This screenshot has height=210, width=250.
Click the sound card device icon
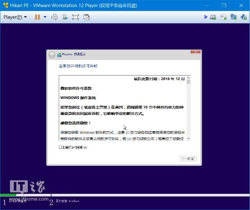[x=244, y=17]
